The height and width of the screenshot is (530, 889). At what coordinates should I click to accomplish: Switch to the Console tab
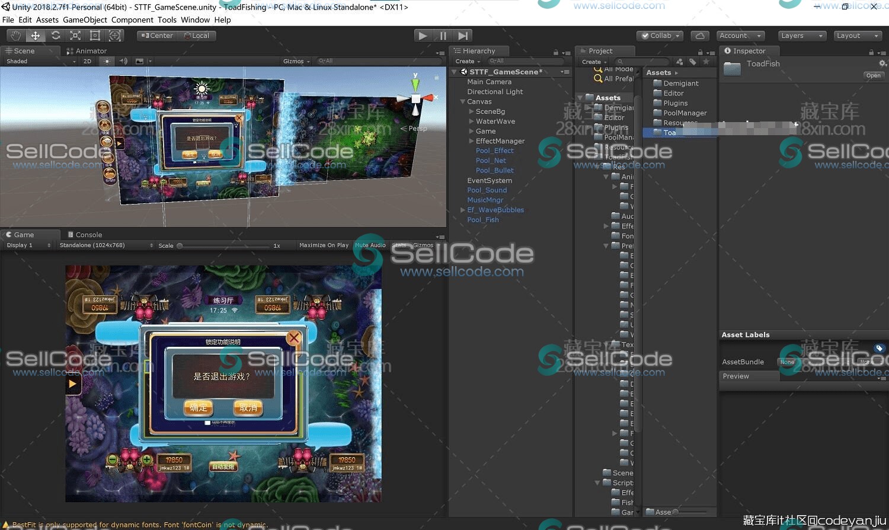(x=89, y=234)
